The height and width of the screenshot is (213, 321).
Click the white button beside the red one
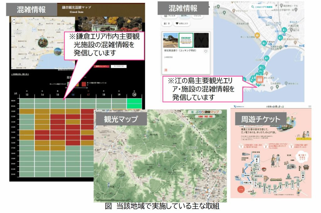(119, 67)
